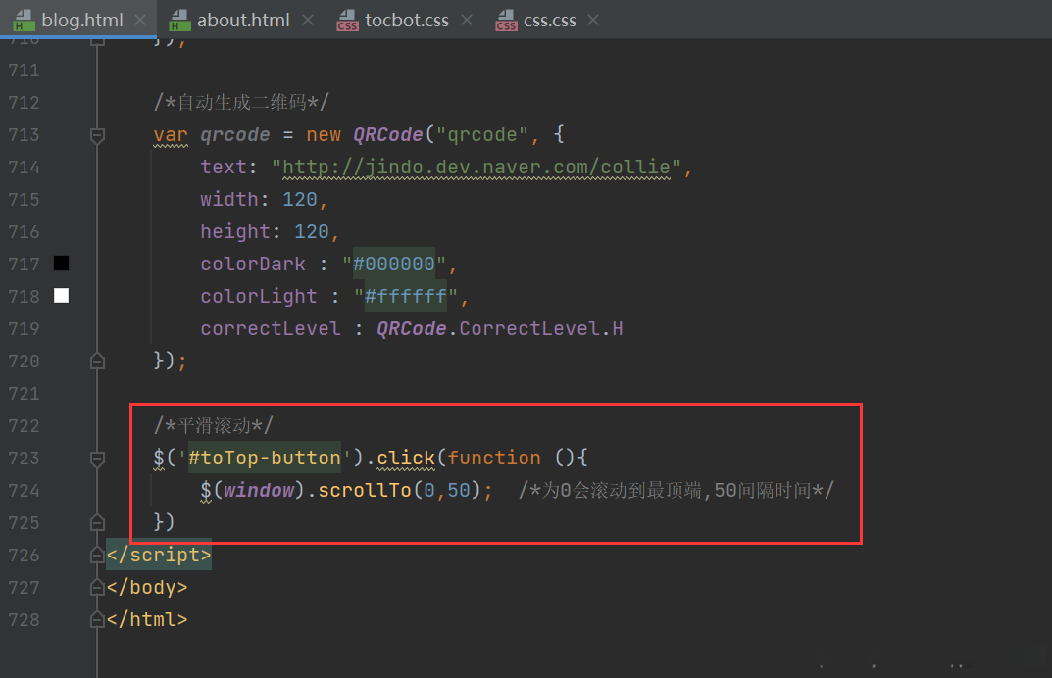Click the </body> closing tag
Image resolution: width=1052 pixels, height=678 pixels.
pos(147,587)
